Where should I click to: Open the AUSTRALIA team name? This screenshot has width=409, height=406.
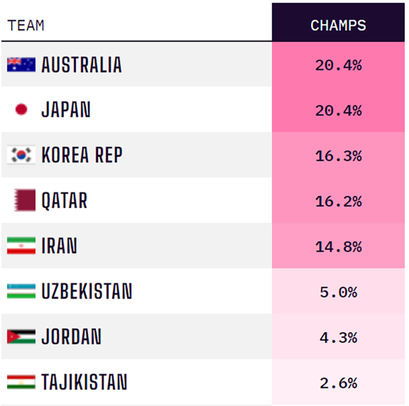82,65
